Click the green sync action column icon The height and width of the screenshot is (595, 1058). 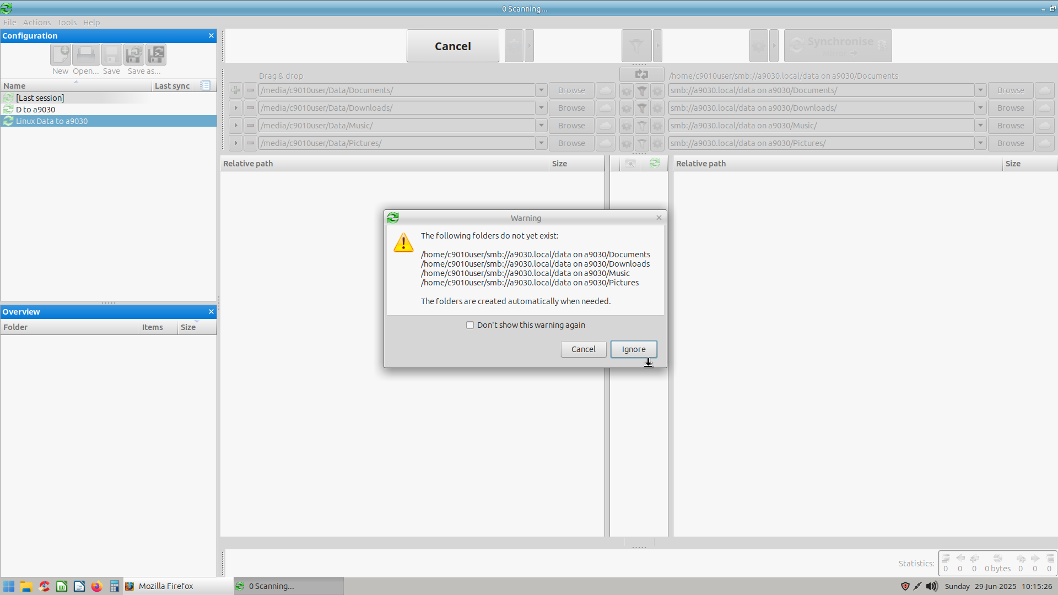point(655,164)
